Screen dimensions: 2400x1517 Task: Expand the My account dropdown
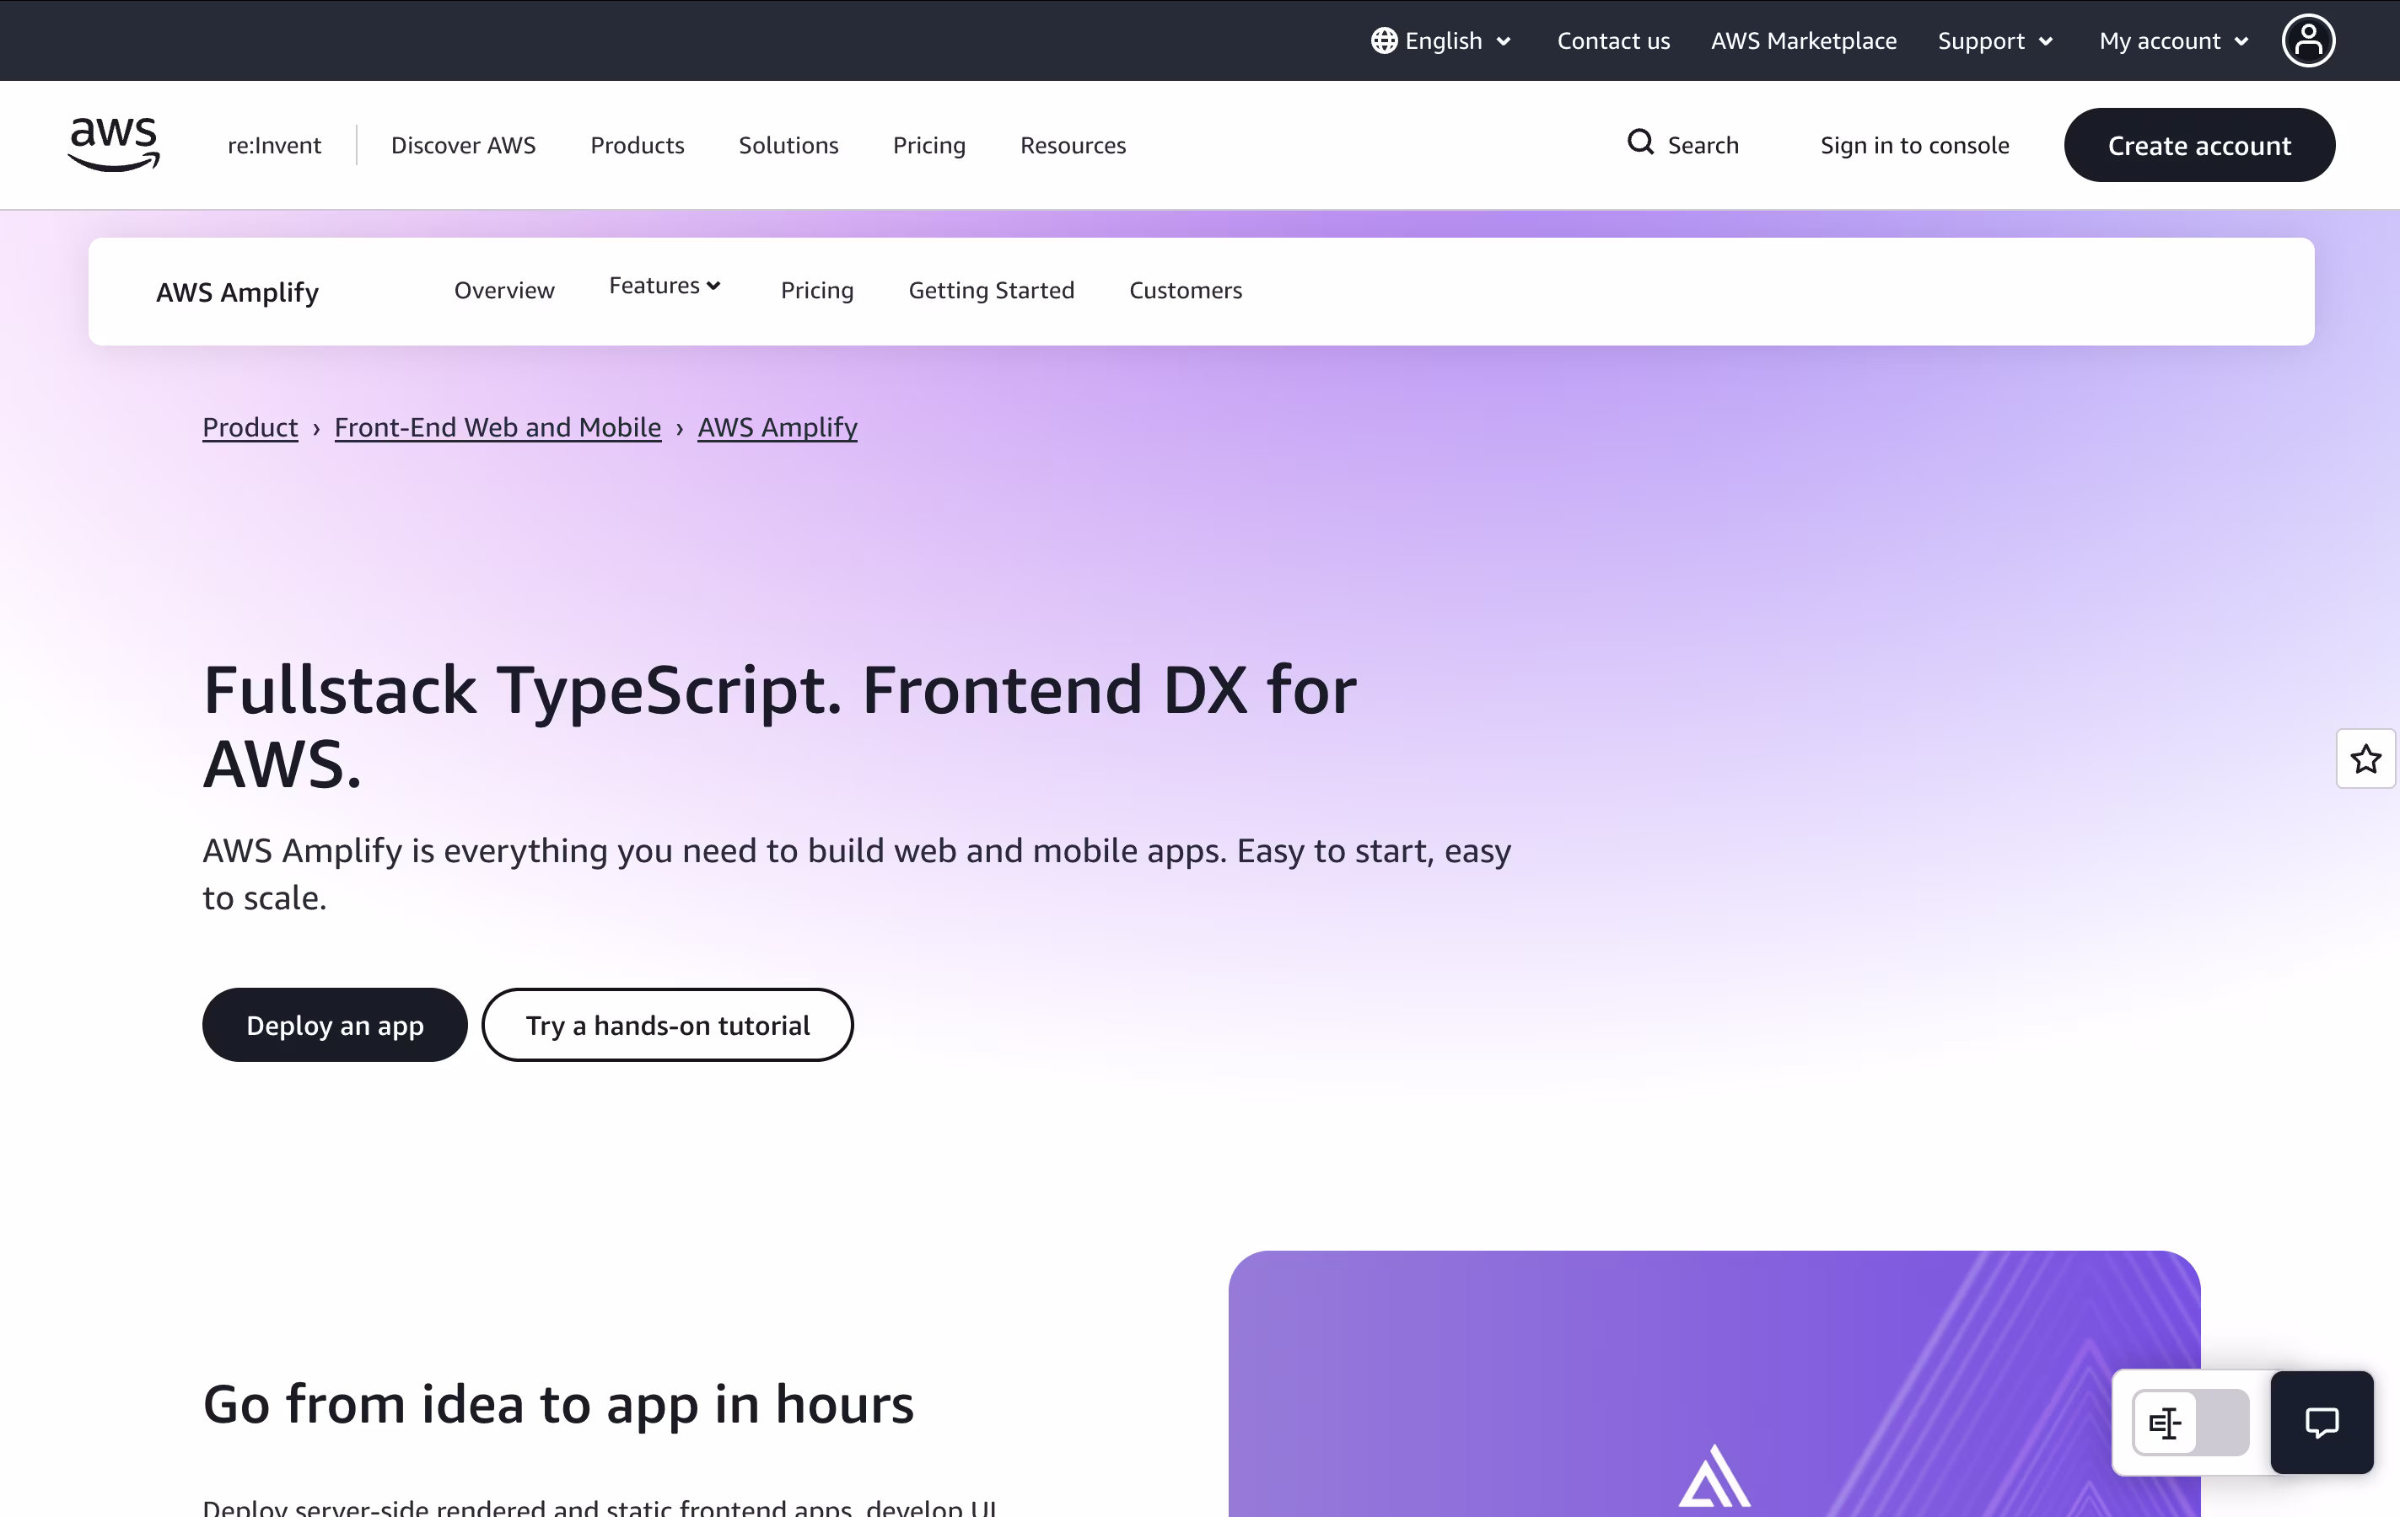[2174, 40]
